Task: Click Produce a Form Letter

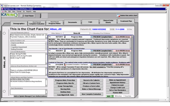Action: coord(92,86)
